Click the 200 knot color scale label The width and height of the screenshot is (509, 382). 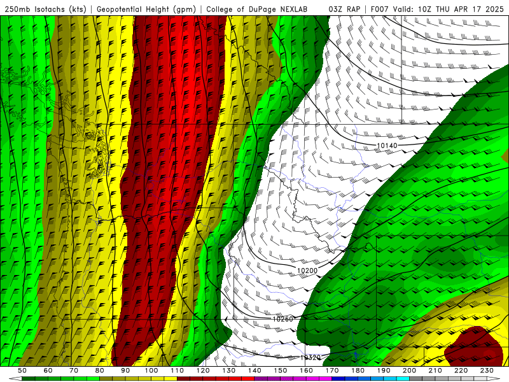[x=410, y=371]
